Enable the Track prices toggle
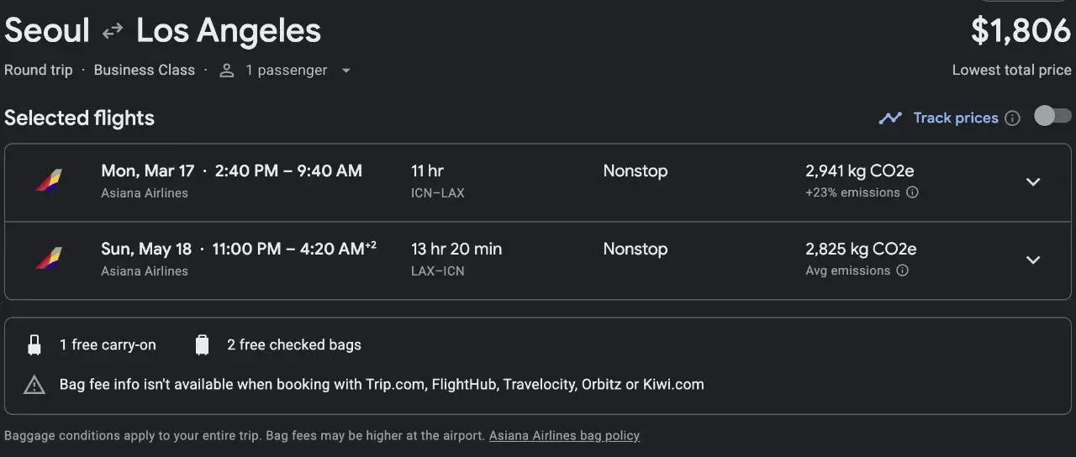 [1052, 116]
